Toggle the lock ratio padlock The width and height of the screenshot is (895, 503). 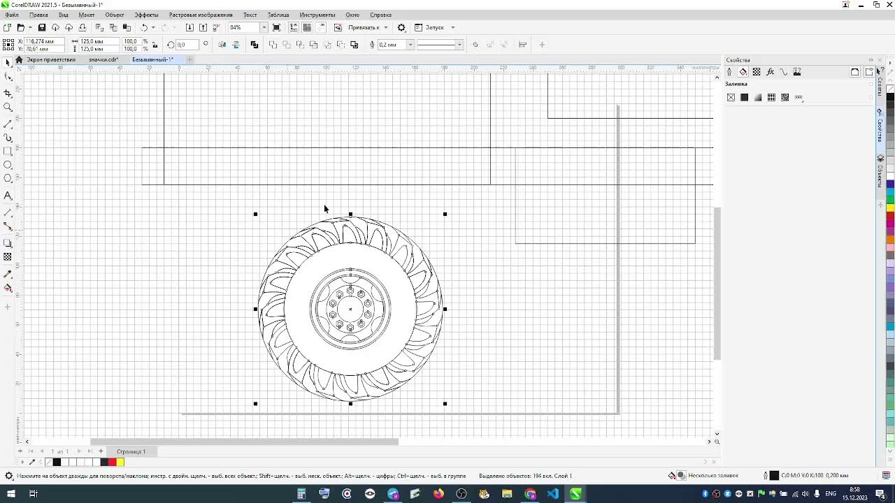pos(155,45)
